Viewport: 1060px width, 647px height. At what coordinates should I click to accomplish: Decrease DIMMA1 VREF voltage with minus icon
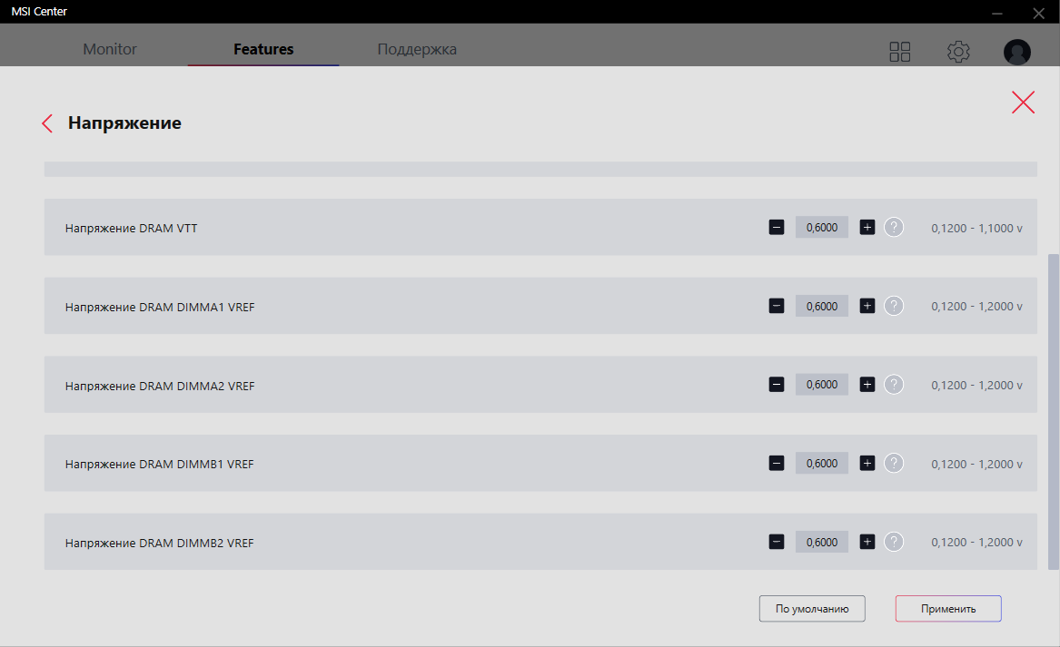(x=777, y=307)
